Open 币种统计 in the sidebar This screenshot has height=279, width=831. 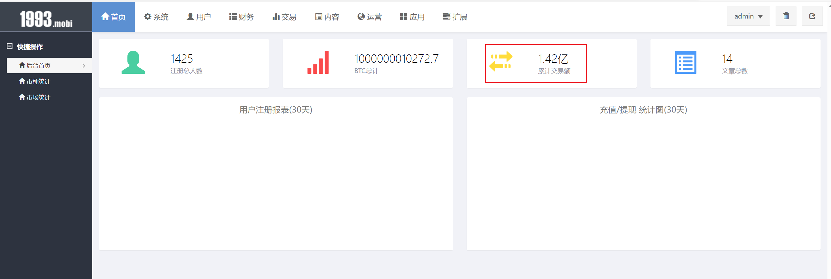point(35,81)
